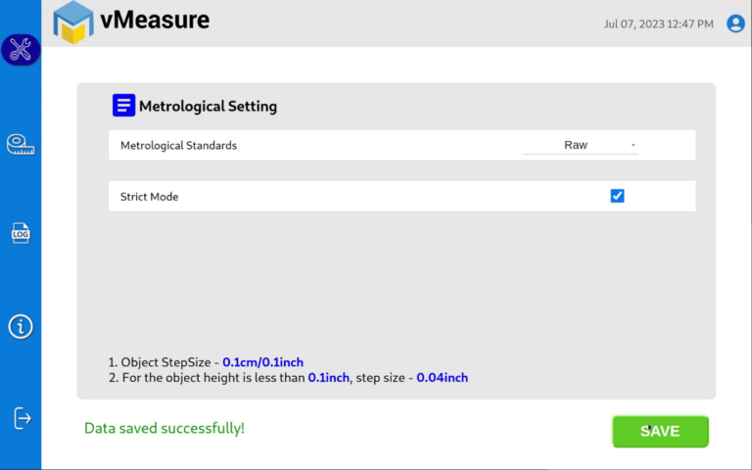This screenshot has width=752, height=470.
Task: Click the Data saved successfully message
Action: [x=164, y=428]
